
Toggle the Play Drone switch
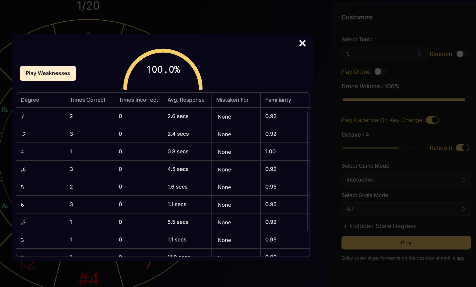pyautogui.click(x=380, y=71)
